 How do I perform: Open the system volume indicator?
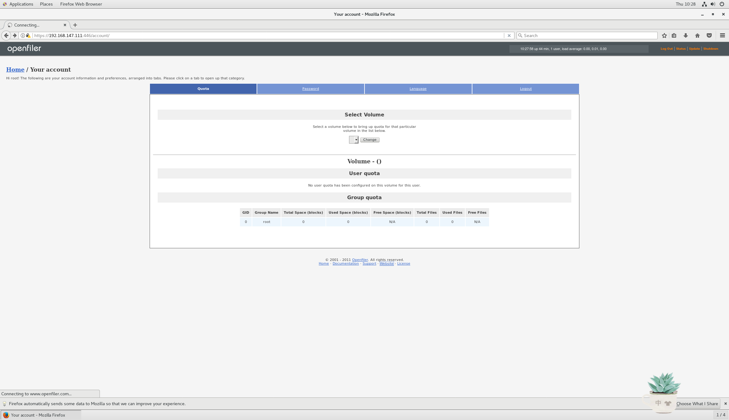coord(713,4)
